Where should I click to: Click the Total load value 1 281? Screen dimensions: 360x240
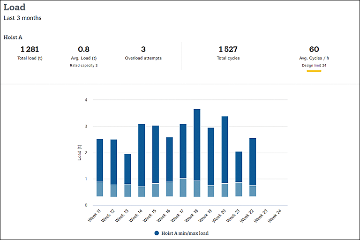tap(30, 49)
